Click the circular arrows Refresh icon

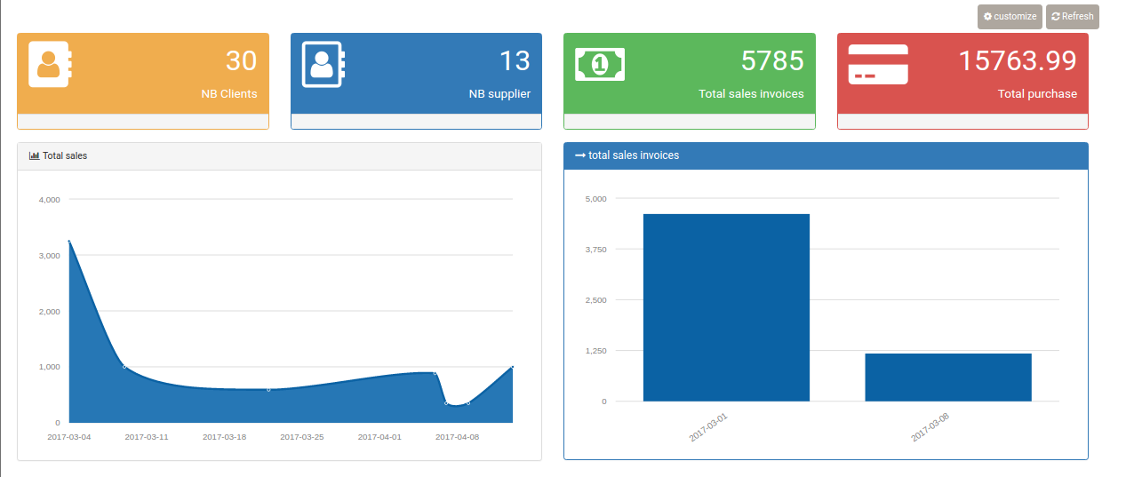(1056, 17)
